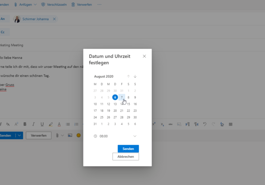
Task: Toggle numbered list
Action: (x=76, y=124)
